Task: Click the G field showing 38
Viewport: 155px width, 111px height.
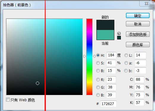Action: click(x=111, y=87)
